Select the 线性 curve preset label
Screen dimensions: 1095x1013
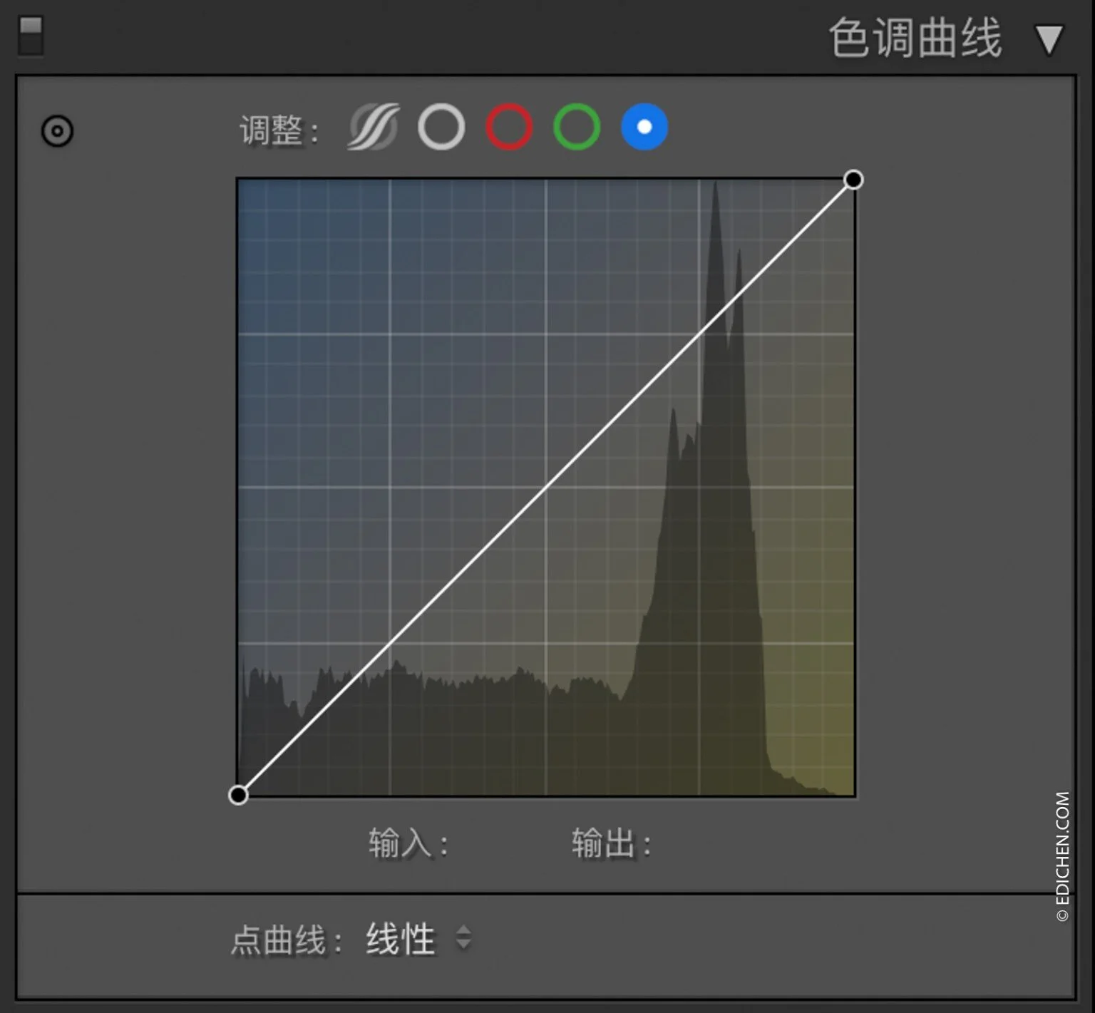(399, 939)
